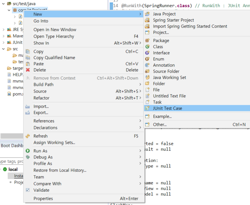Select Compare With menu entry
Screen dimensions: 250x205
[x=84, y=184]
